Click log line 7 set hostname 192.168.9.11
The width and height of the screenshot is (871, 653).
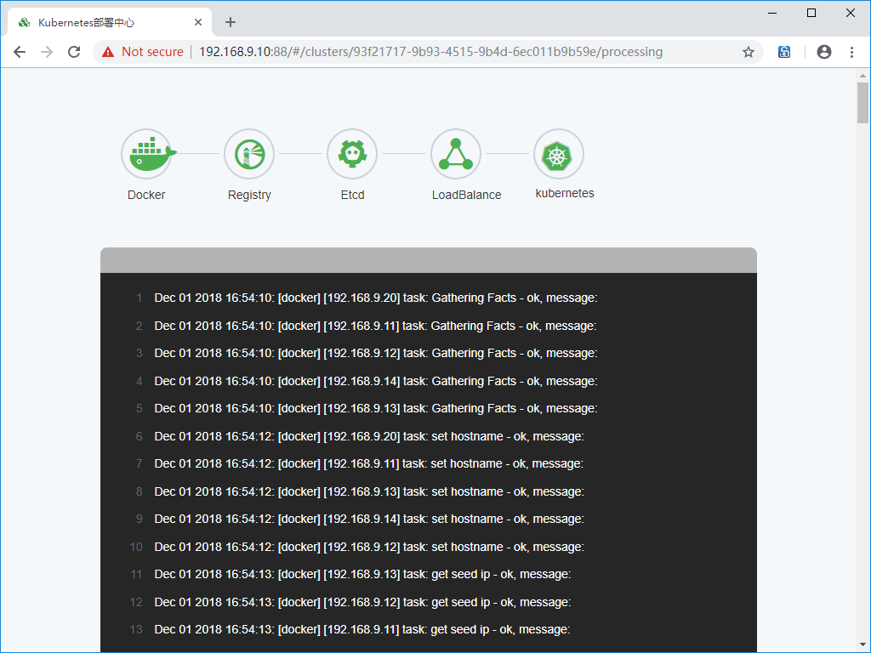[x=368, y=463]
